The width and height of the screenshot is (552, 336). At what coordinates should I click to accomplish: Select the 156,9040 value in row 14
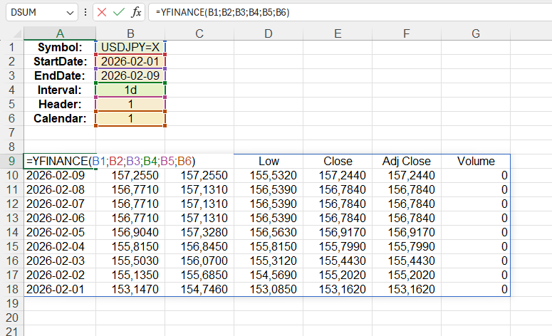coord(130,232)
